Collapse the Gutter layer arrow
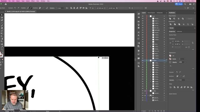The width and height of the screenshot is (200, 112). (x=148, y=91)
